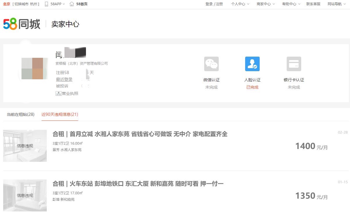Click the phone icon beside 58APP
This screenshot has width=350, height=219.
click(x=46, y=4)
